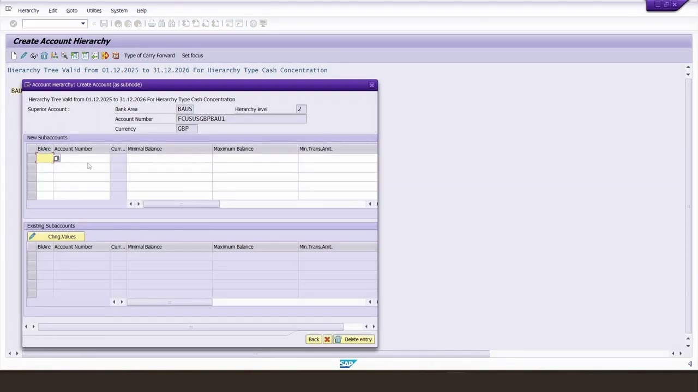The image size is (698, 392).
Task: Open search help next to BkAre cell
Action: tap(56, 158)
